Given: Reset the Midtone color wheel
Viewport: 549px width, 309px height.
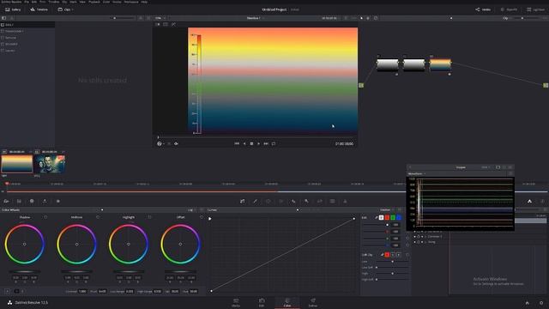Looking at the screenshot, I should tap(98, 217).
